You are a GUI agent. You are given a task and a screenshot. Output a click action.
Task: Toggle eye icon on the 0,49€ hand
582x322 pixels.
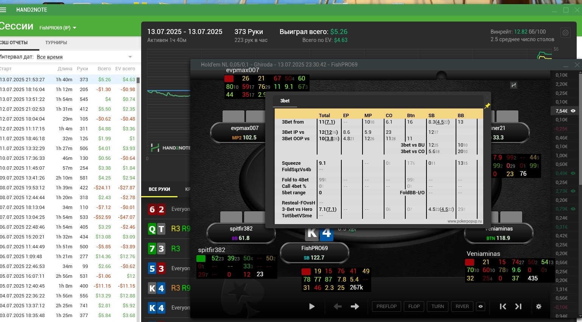tap(573, 173)
